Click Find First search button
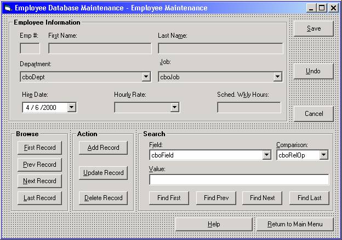The height and width of the screenshot is (240, 342). click(169, 198)
